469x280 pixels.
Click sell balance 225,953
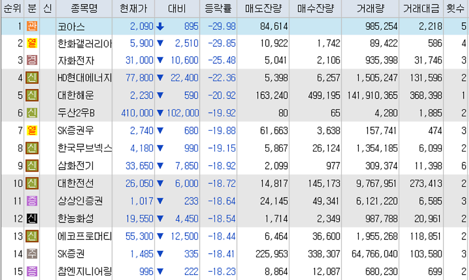click(x=271, y=254)
